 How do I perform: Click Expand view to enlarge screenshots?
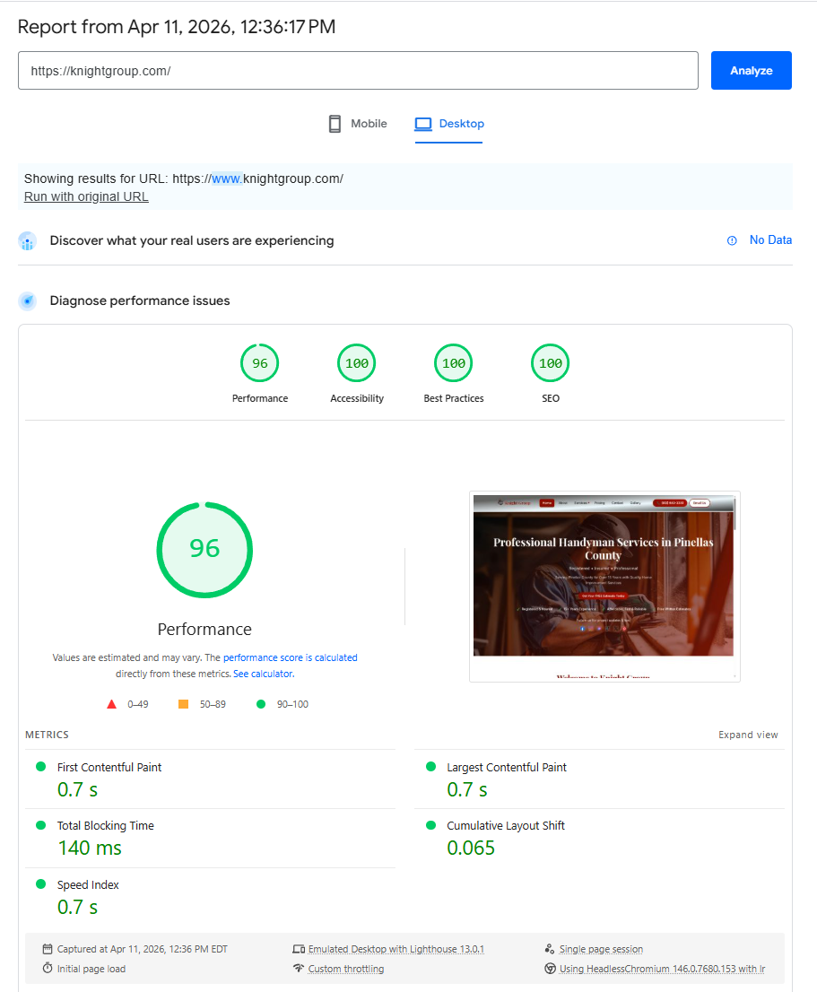[748, 734]
